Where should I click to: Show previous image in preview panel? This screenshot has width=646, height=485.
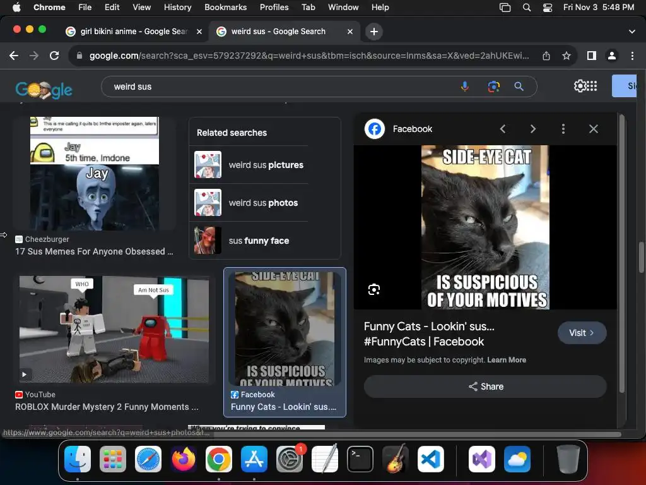tap(503, 129)
